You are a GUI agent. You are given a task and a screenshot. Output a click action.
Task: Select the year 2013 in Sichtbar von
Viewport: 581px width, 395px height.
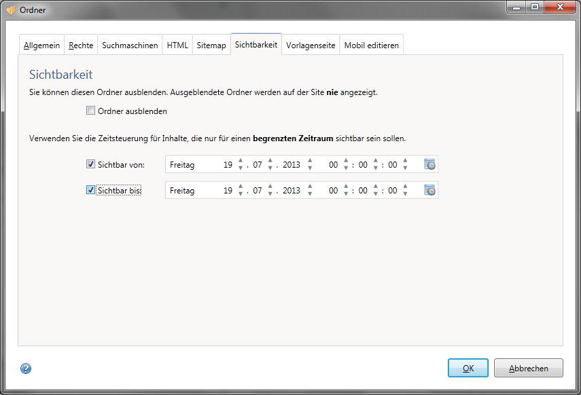click(291, 164)
